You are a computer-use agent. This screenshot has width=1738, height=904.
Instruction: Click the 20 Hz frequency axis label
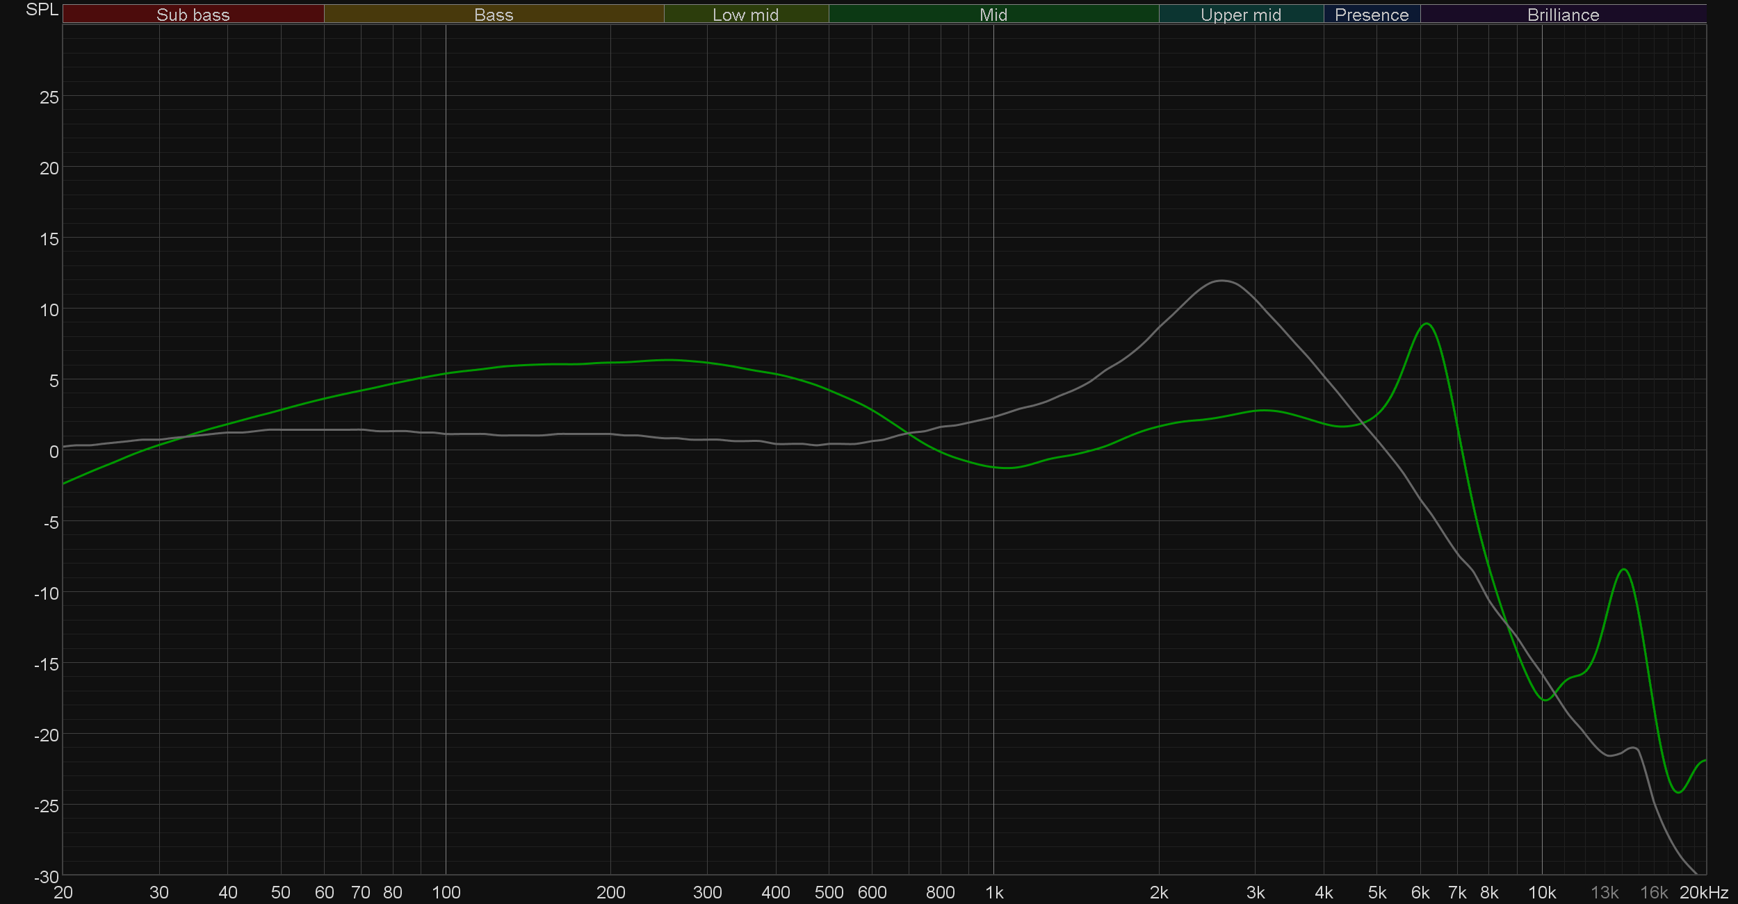pyautogui.click(x=63, y=893)
